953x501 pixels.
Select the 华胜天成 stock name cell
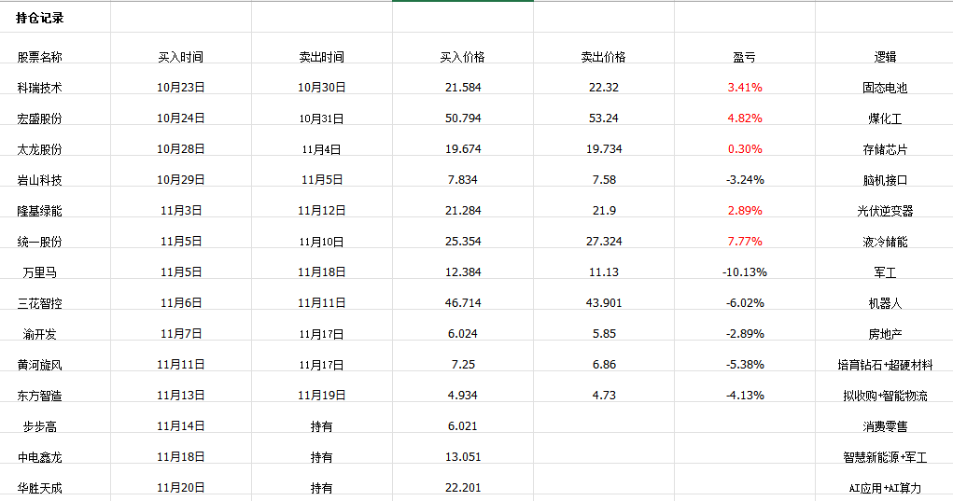[x=39, y=488]
